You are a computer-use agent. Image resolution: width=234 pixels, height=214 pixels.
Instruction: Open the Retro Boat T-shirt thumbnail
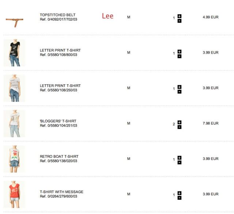tap(14, 159)
